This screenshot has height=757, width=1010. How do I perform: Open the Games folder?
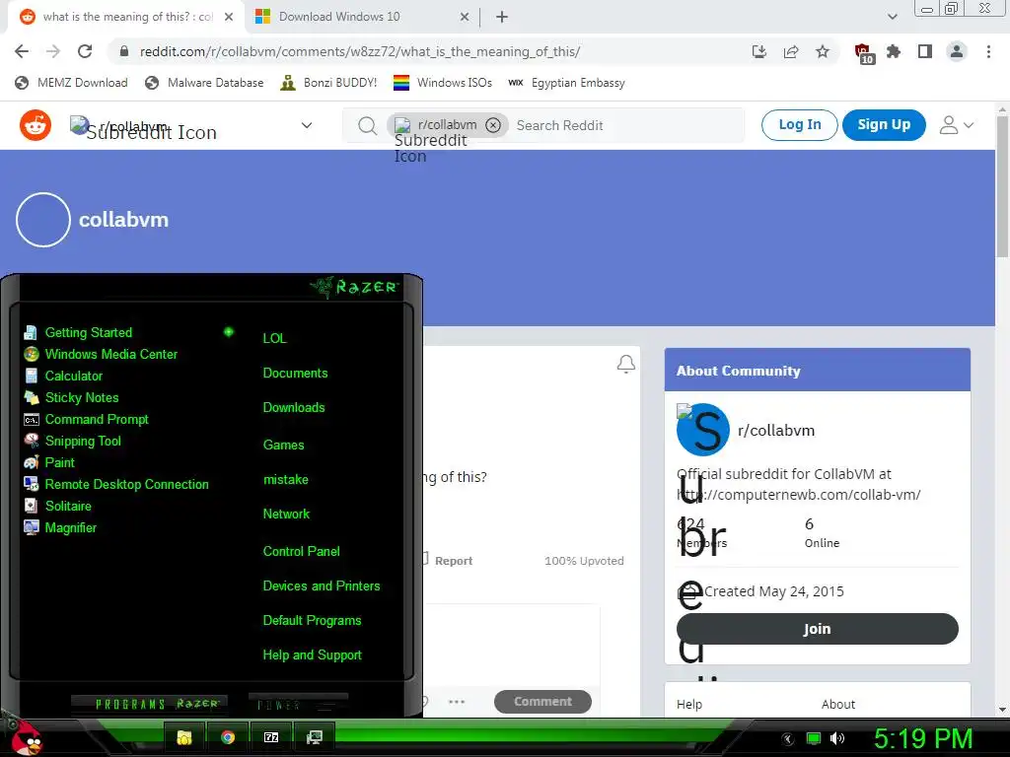pos(283,445)
